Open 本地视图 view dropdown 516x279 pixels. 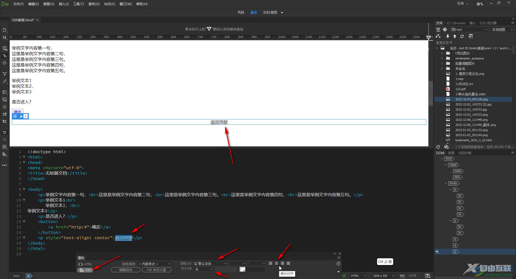[x=503, y=30]
